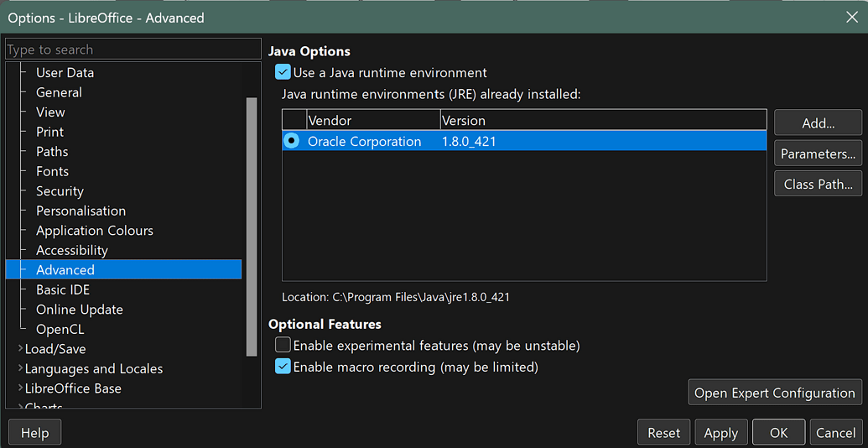Open the General settings page
This screenshot has width=868, height=448.
pos(59,92)
